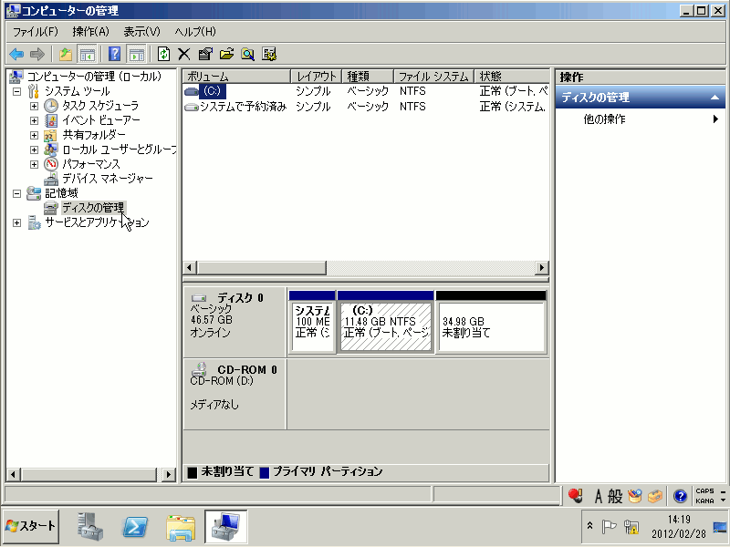This screenshot has height=547, width=730.
Task: Sort by the 状態 column header
Action: click(512, 77)
